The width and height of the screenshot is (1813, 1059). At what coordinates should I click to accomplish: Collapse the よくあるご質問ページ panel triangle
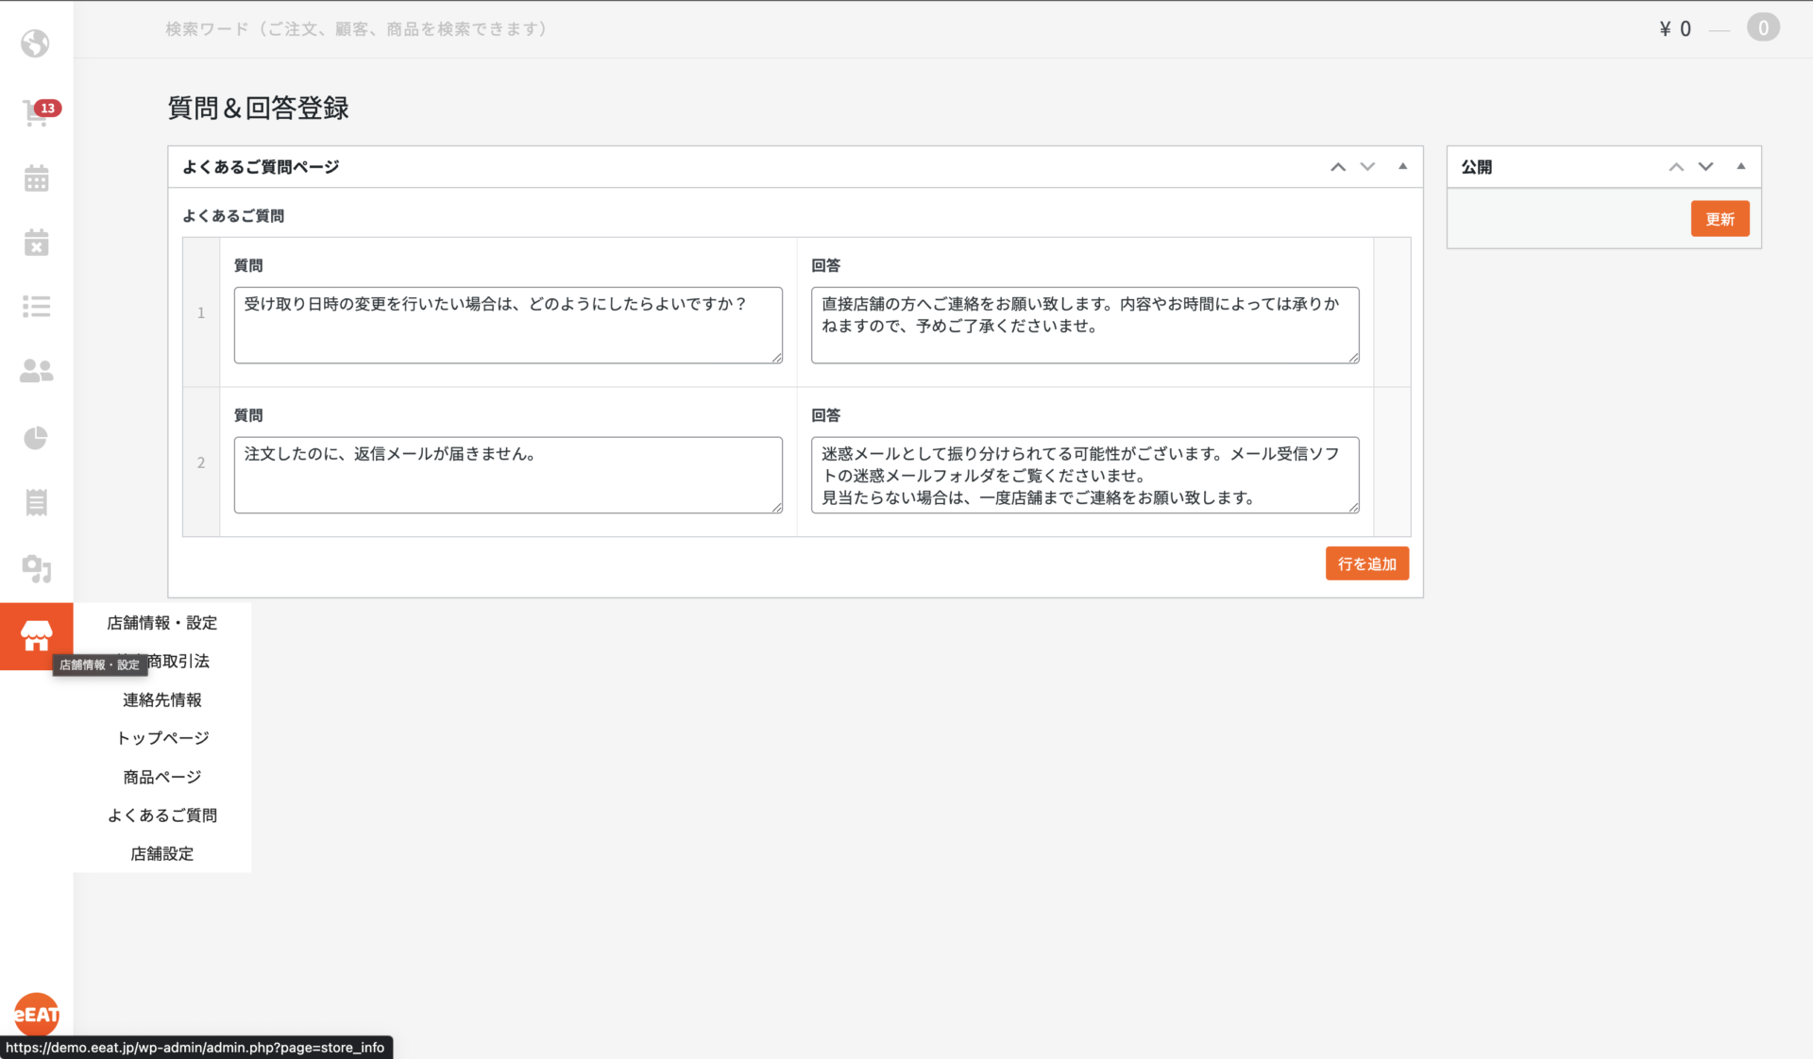click(1402, 166)
